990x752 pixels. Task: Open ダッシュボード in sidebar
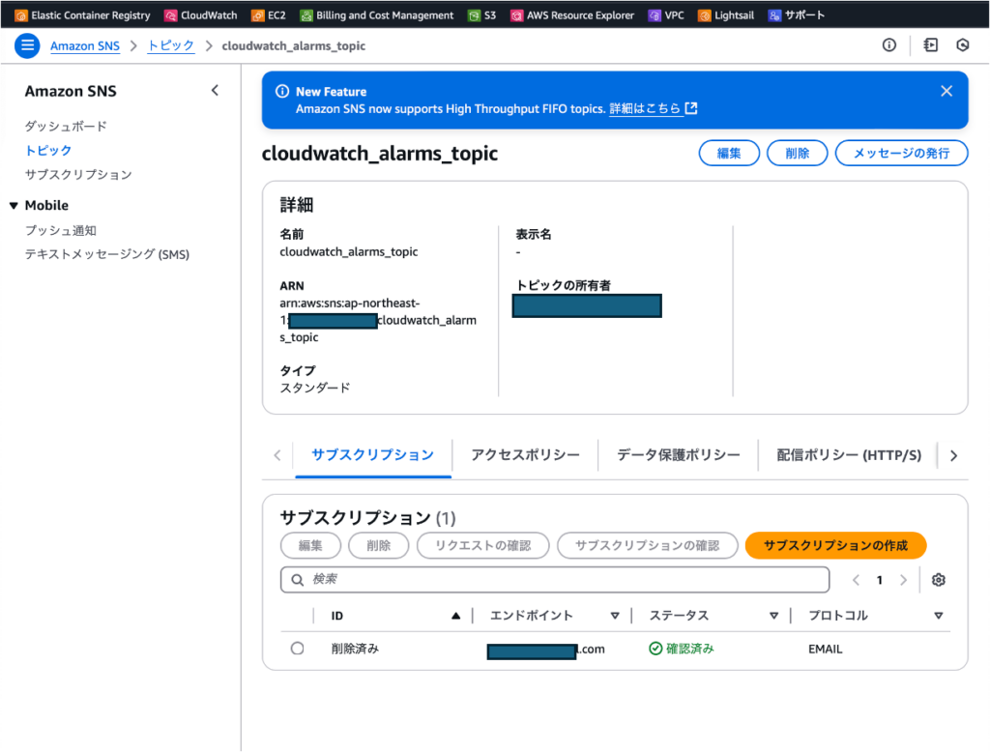pyautogui.click(x=66, y=127)
